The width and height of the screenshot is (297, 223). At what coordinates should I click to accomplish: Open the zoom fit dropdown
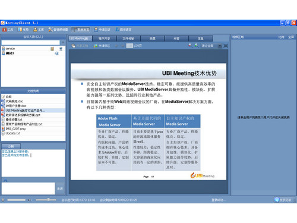pyautogui.click(x=211, y=46)
